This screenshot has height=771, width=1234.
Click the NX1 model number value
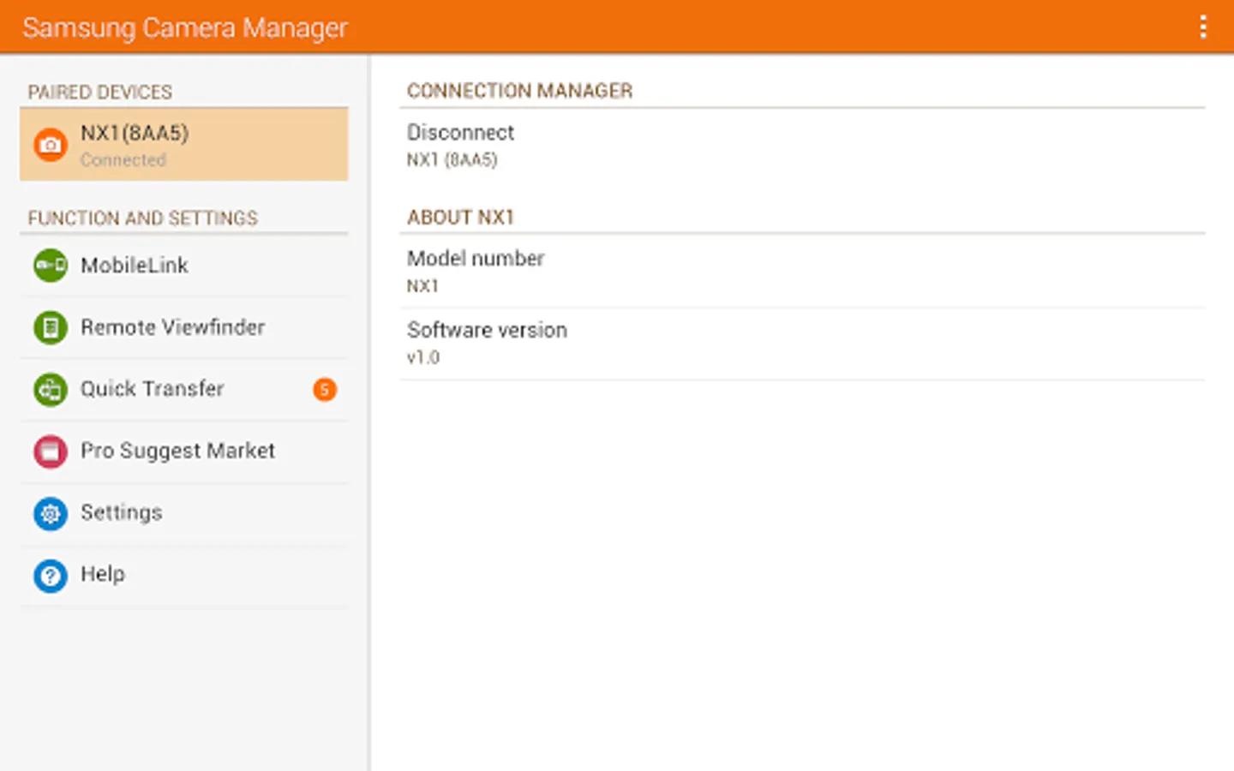point(422,286)
